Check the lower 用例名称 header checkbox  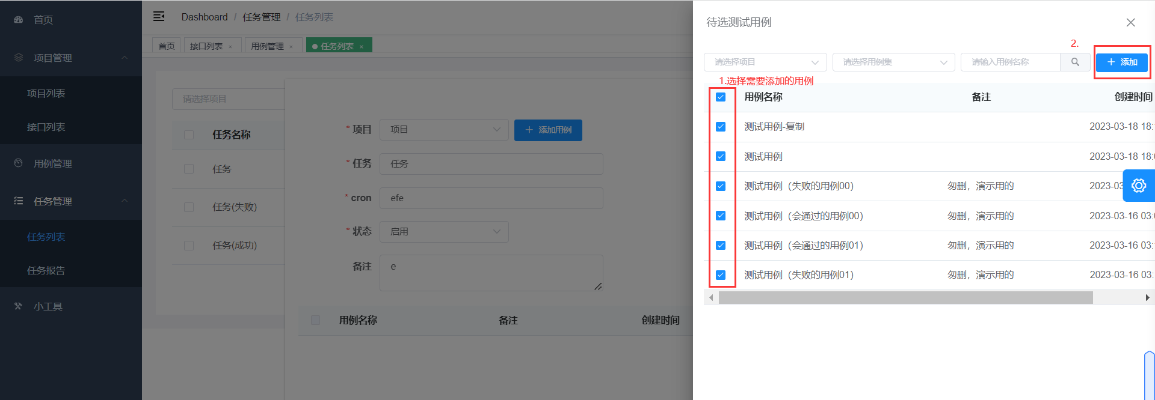point(315,320)
